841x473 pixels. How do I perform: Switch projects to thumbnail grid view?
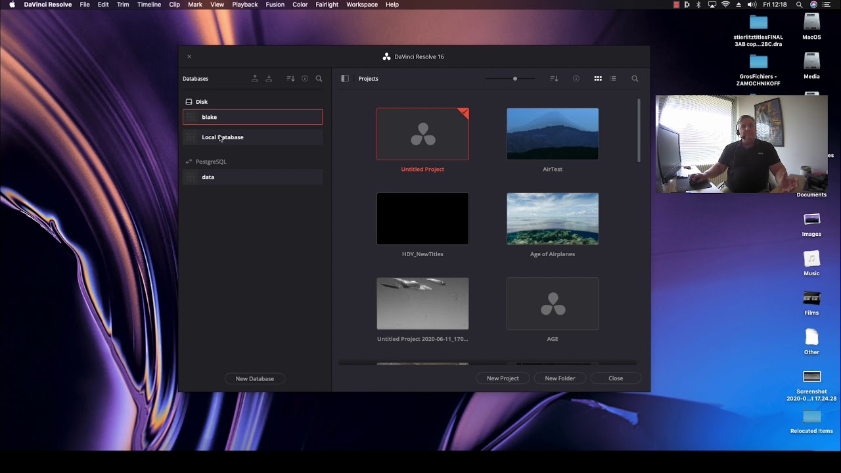tap(598, 79)
